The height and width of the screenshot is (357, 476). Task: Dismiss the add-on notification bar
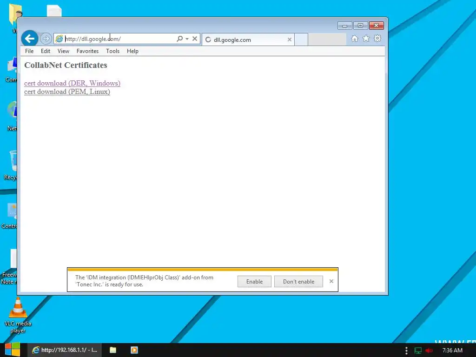(x=331, y=281)
